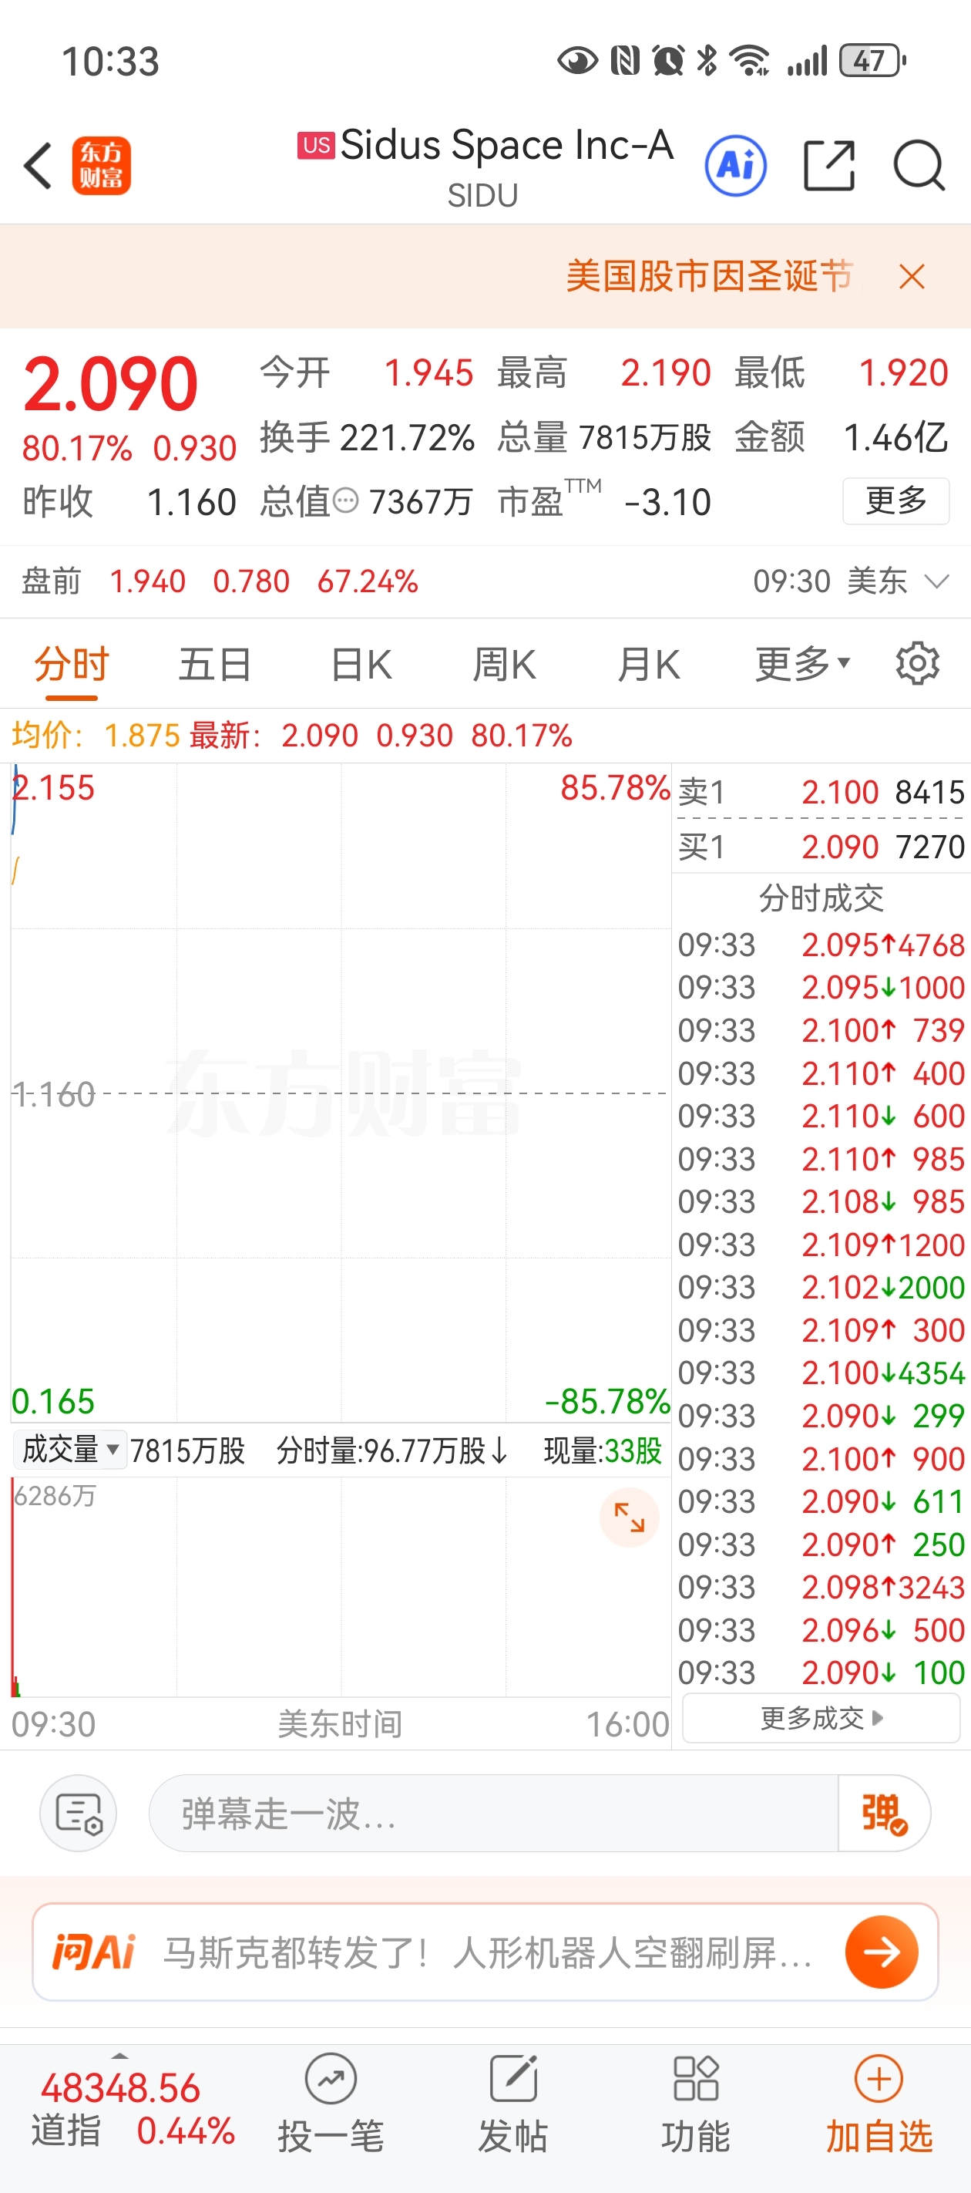Tap the 加自选 plus icon

click(879, 2080)
